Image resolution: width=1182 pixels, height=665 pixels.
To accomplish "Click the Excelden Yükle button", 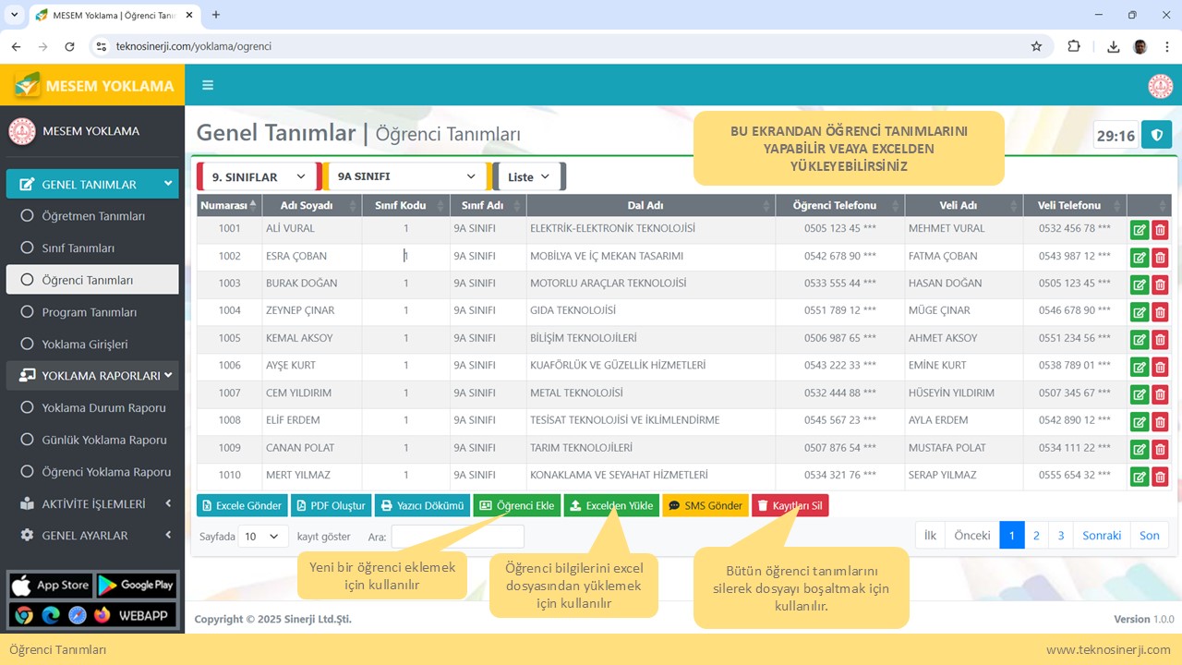I will click(610, 506).
